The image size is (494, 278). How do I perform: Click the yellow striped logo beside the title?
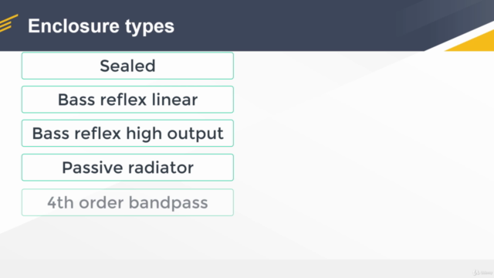8,23
